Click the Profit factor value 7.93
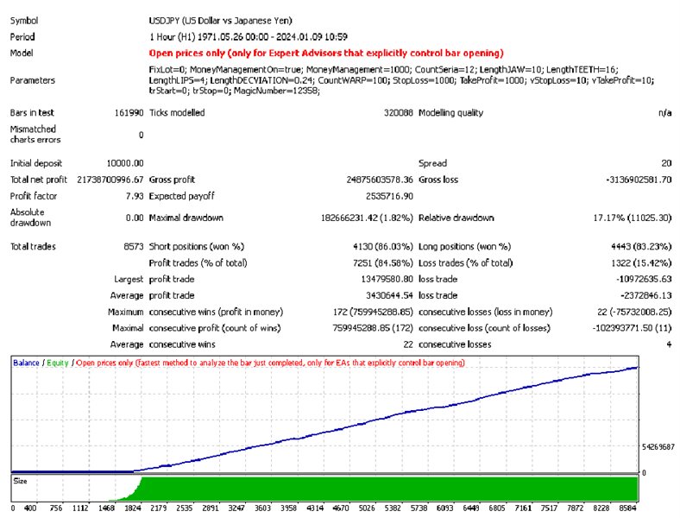680x518 pixels. 135,196
